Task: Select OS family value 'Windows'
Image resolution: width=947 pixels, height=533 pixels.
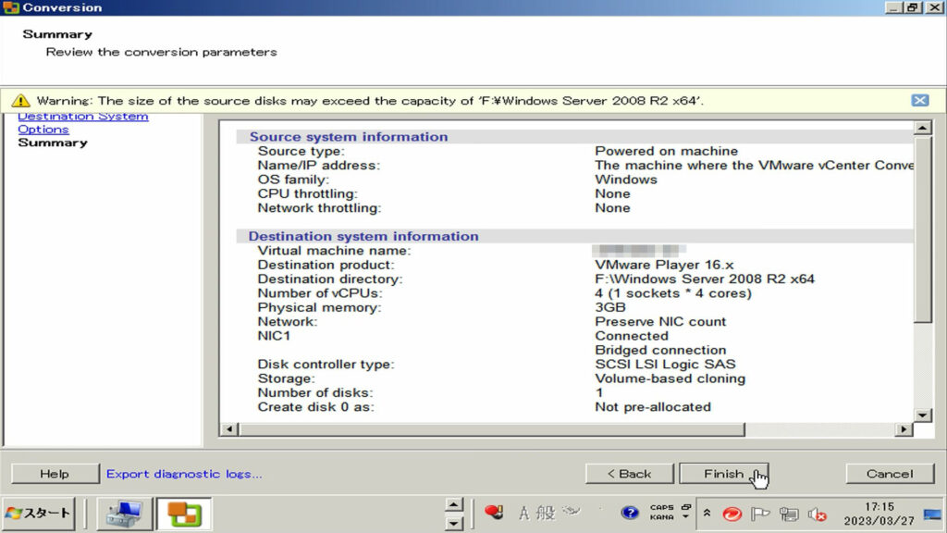Action: [626, 180]
